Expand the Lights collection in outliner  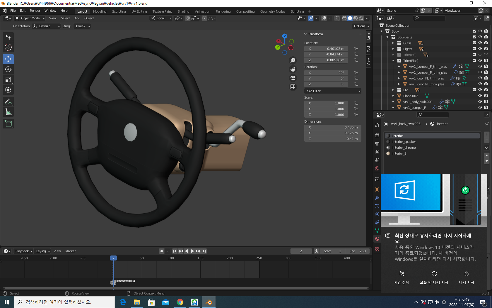393,49
